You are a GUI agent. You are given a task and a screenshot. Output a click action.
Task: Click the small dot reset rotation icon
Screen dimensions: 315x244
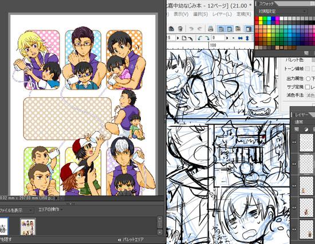point(233,38)
